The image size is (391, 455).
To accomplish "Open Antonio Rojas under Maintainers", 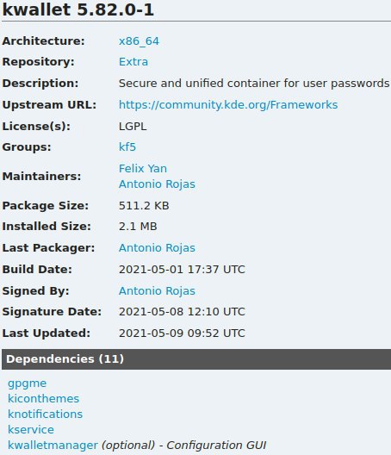I will point(157,184).
